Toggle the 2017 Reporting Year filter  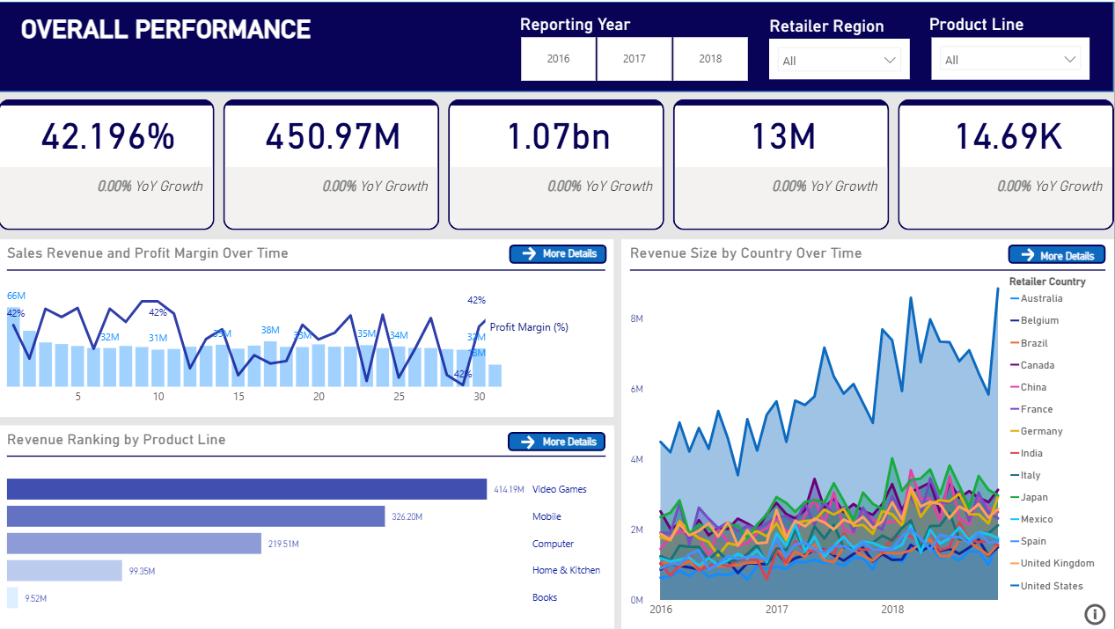pyautogui.click(x=634, y=58)
